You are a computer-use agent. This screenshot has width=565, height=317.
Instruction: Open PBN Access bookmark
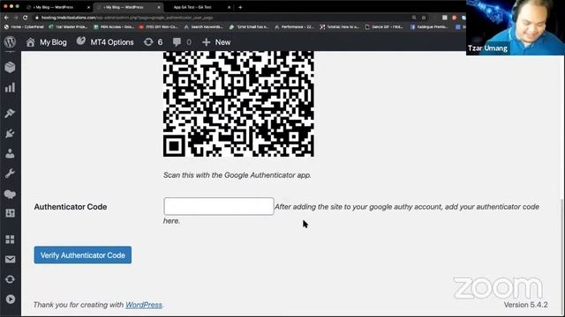[114, 27]
